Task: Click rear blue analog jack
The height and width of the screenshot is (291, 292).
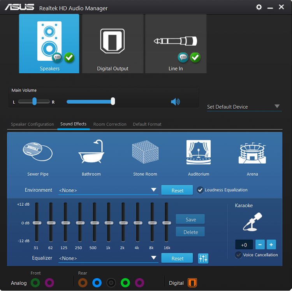Action: 97,283
